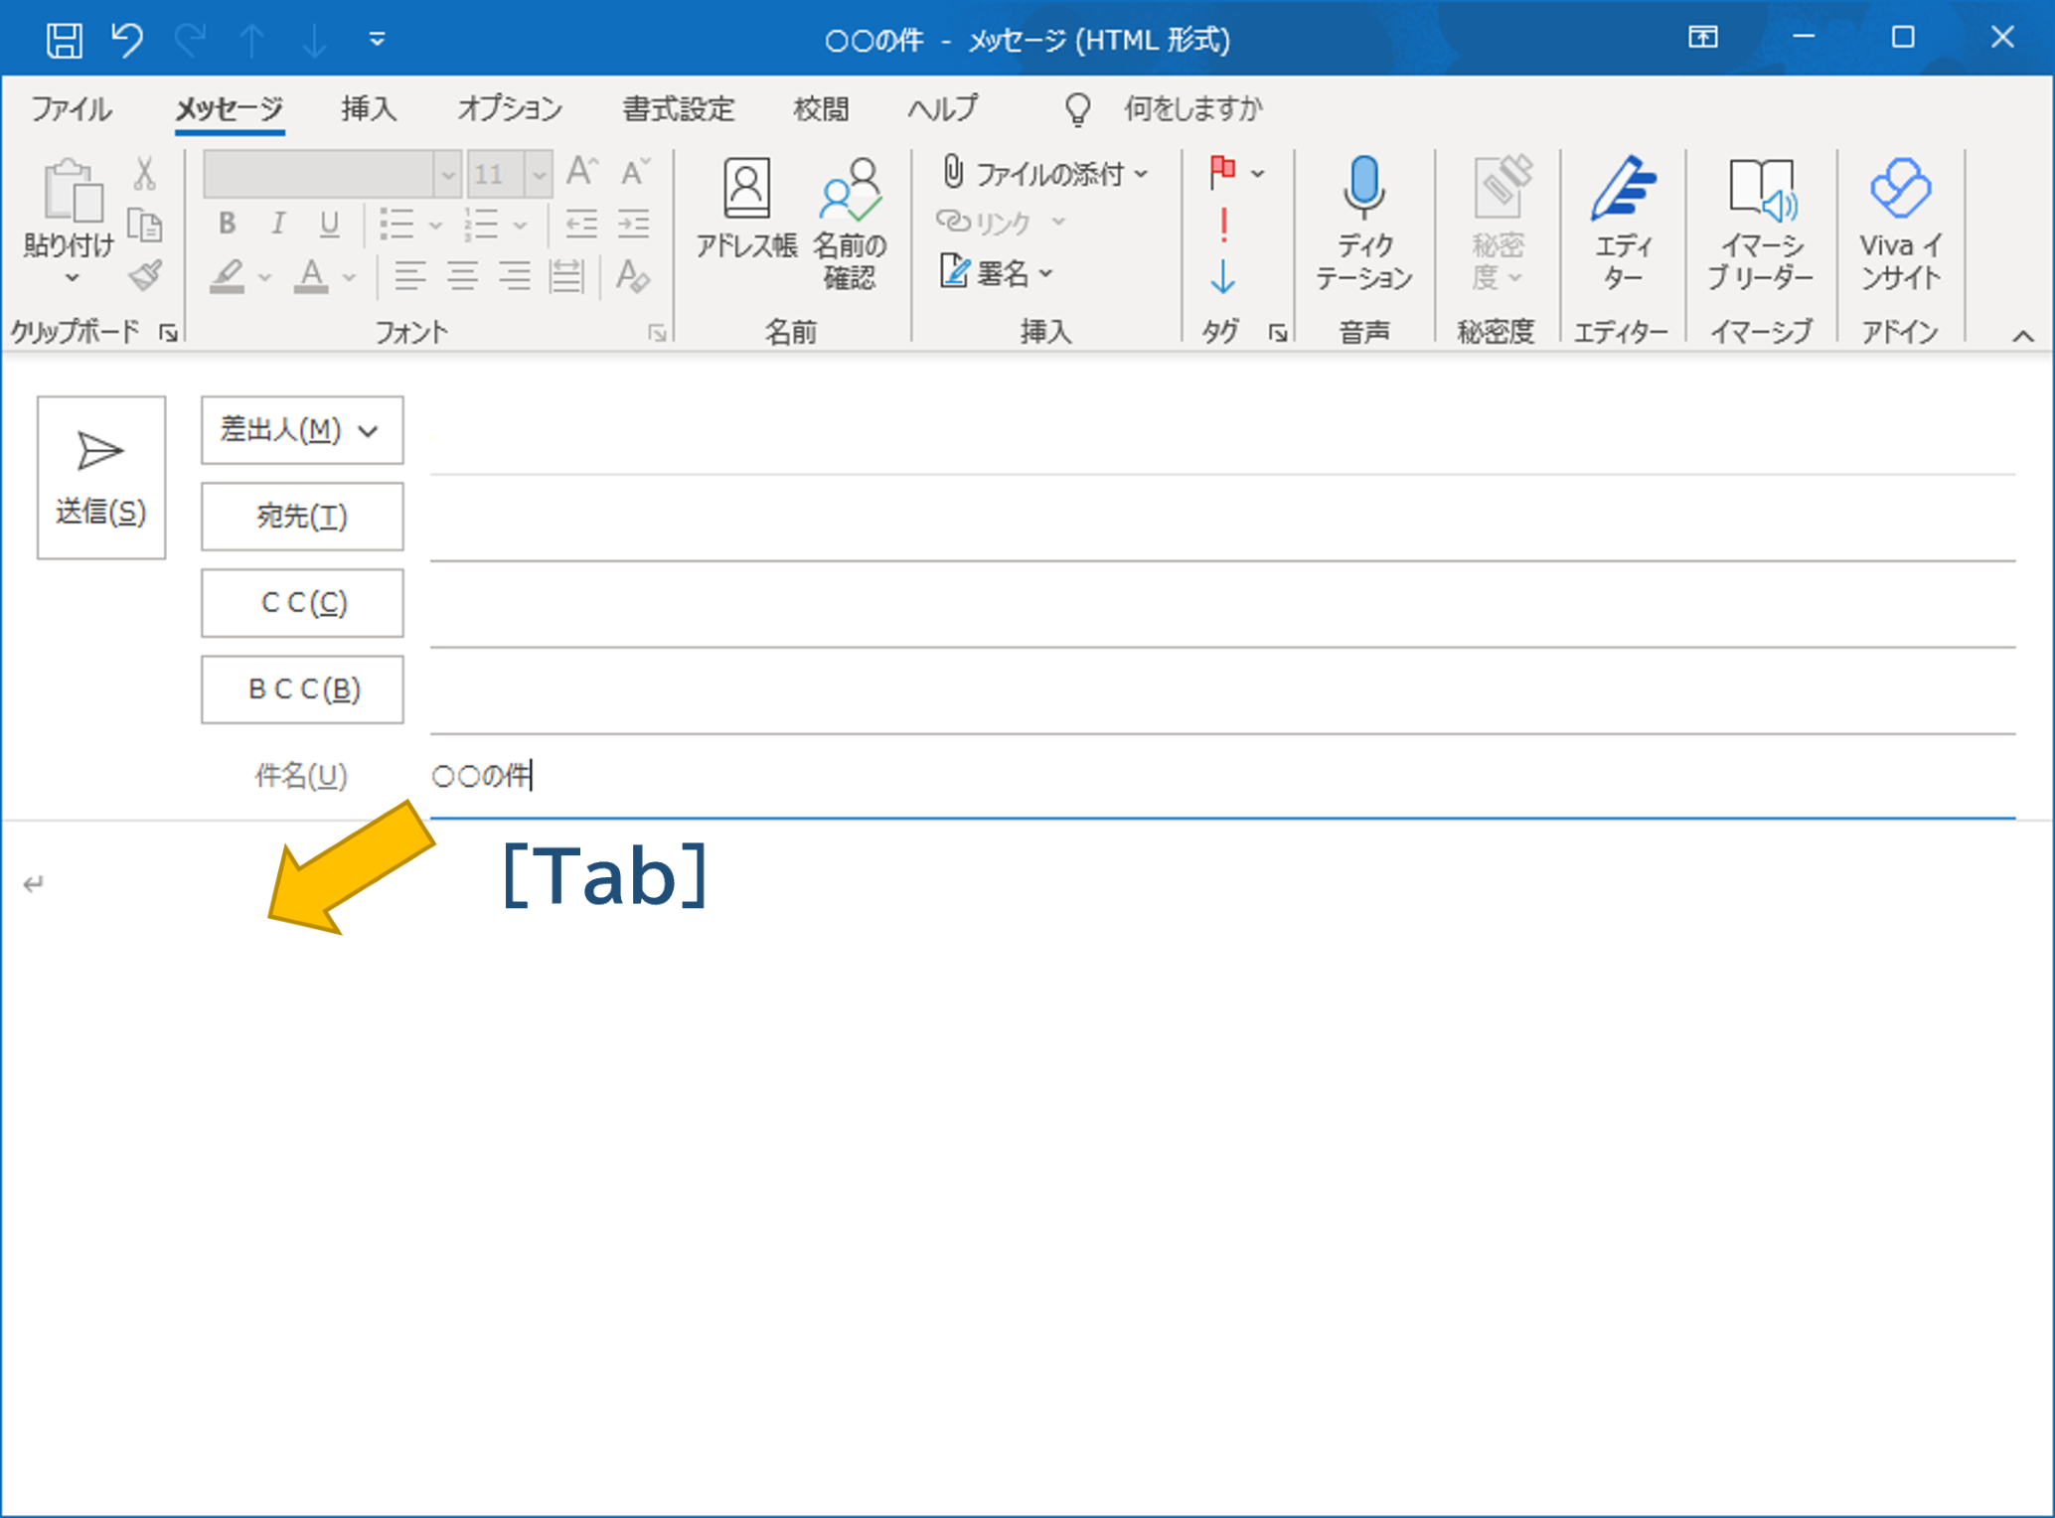
Task: Click the 送信(S) send button
Action: (101, 478)
